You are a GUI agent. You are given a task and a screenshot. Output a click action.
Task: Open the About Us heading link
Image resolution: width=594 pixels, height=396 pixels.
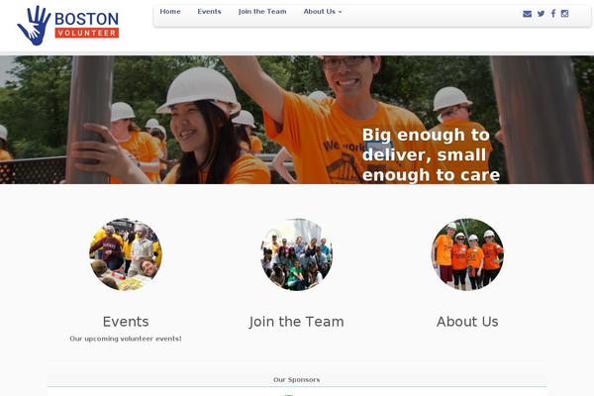click(x=467, y=322)
